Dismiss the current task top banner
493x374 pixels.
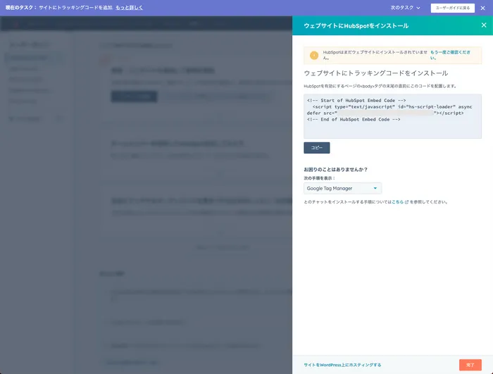pos(482,8)
